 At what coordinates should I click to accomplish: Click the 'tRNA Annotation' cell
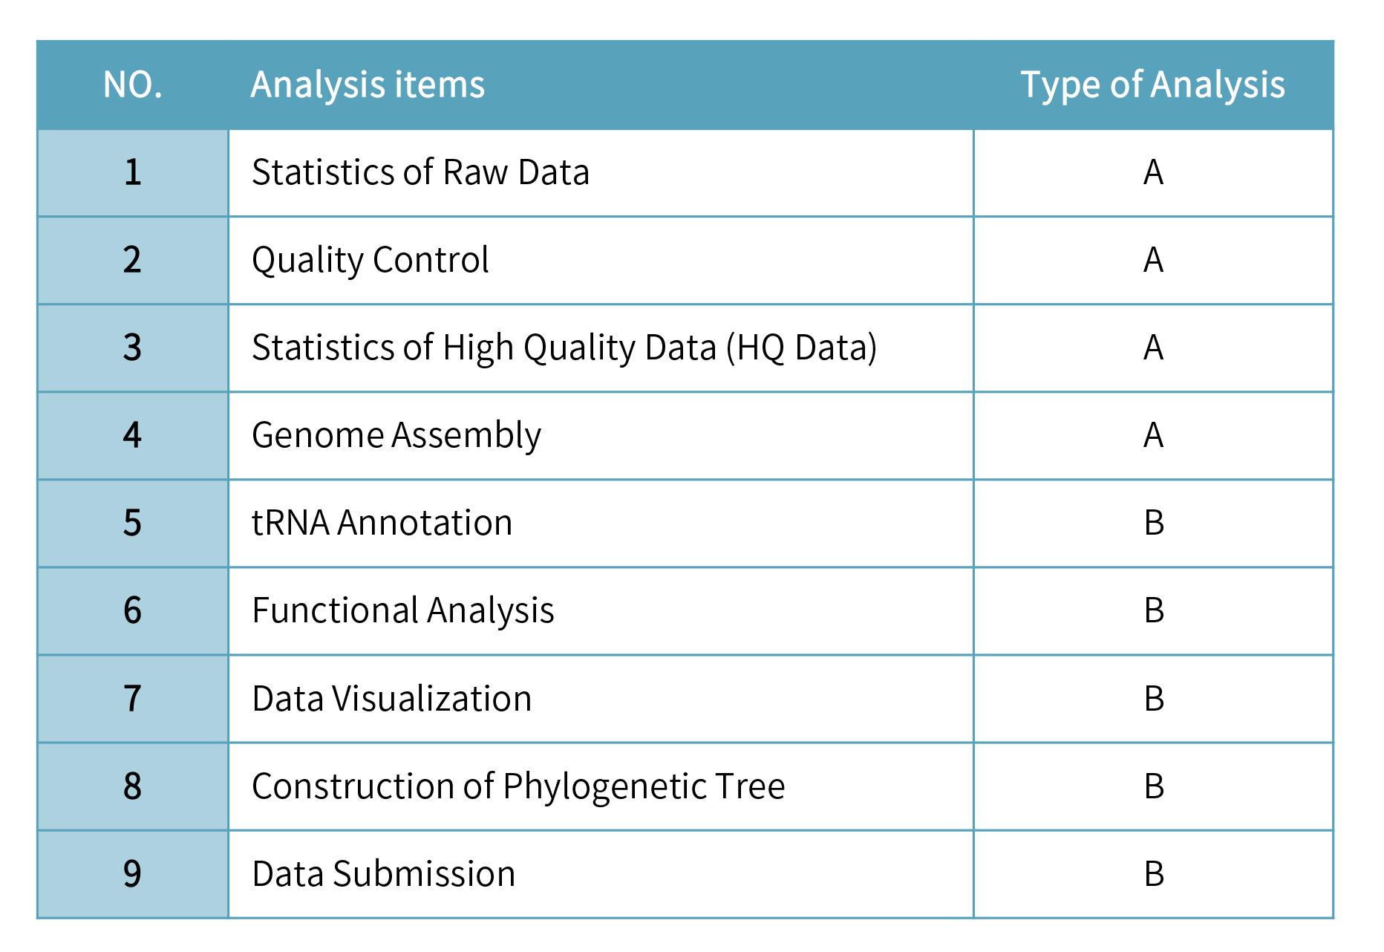point(382,523)
